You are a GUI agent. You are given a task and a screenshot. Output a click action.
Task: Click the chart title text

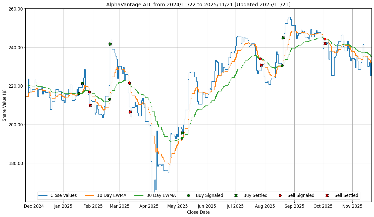click(198, 5)
